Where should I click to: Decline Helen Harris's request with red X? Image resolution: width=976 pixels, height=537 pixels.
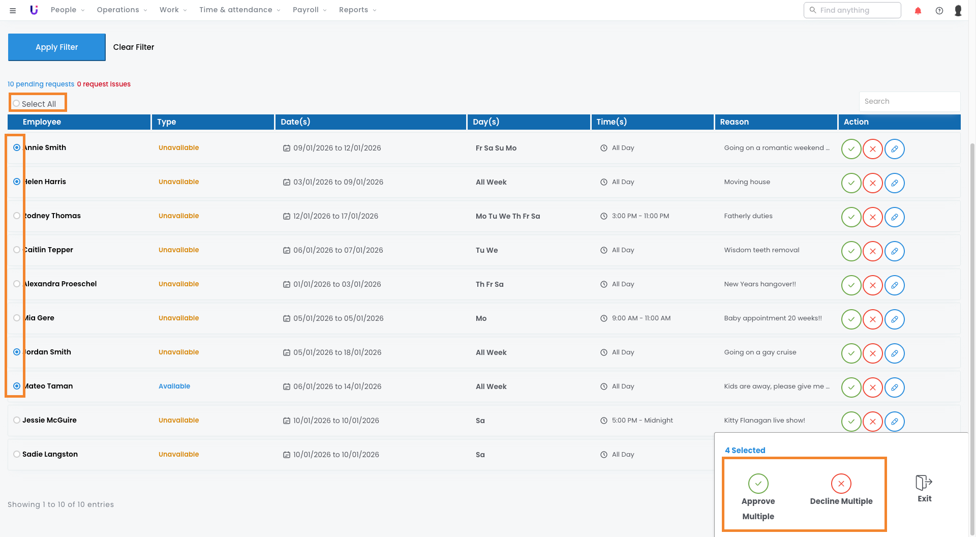(872, 183)
